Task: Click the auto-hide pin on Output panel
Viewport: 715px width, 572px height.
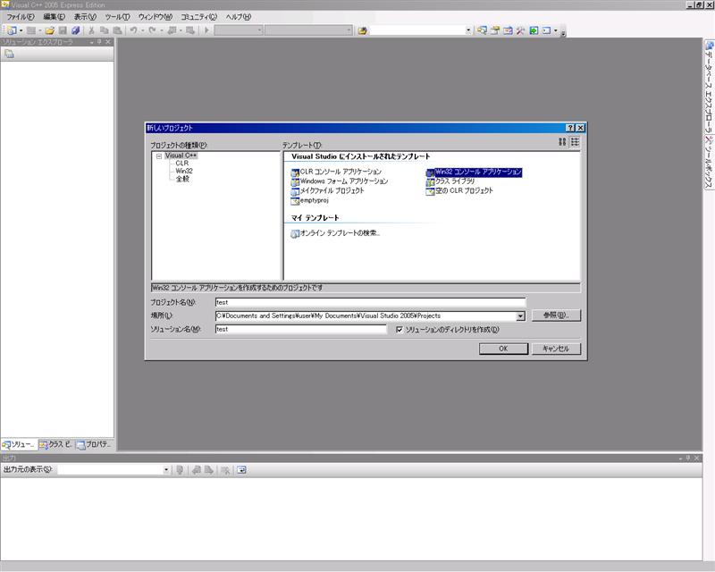Action: pos(688,458)
